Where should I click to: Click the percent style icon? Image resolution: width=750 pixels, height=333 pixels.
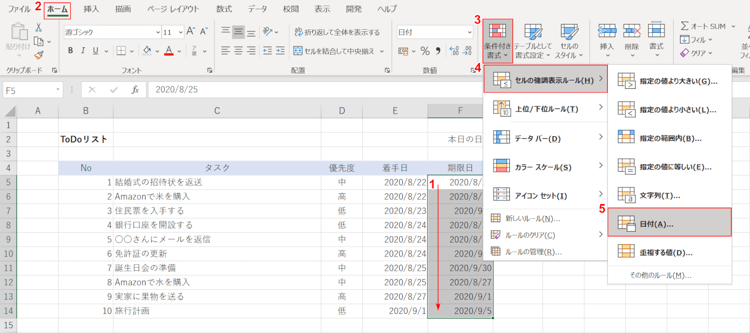pos(425,51)
